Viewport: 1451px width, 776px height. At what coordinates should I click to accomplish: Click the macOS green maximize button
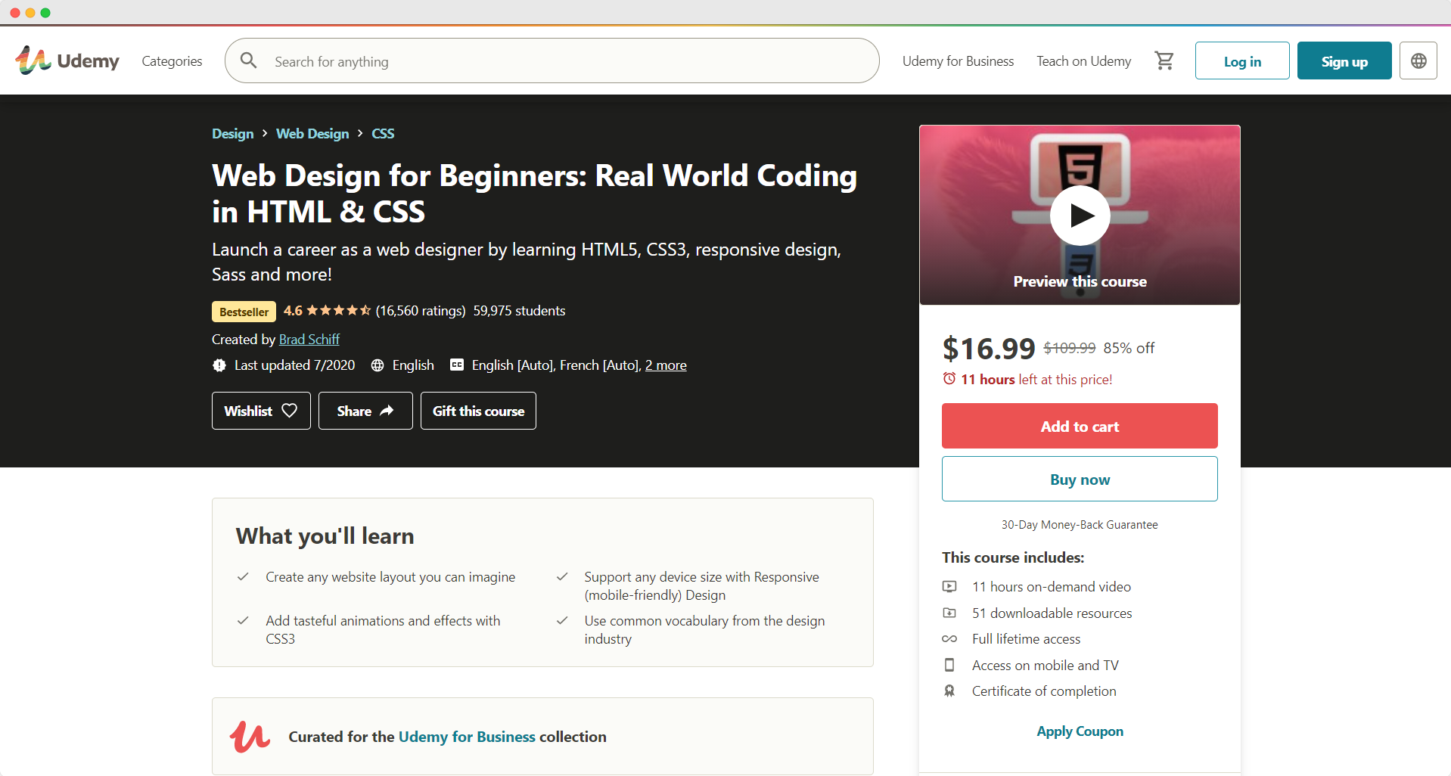coord(45,13)
